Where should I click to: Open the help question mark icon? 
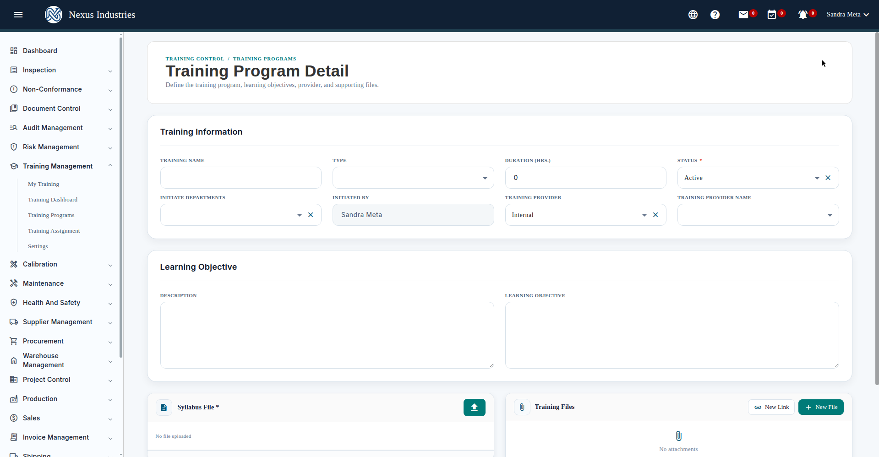pyautogui.click(x=715, y=15)
